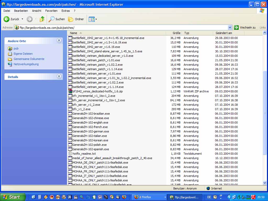The height and width of the screenshot is (201, 268).
Task: Go up one folder level icon
Action: pyautogui.click(x=42, y=19)
